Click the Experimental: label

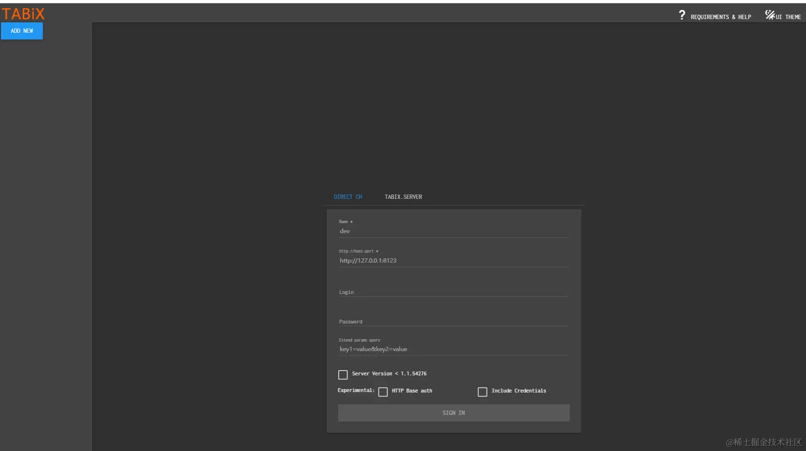(x=356, y=391)
